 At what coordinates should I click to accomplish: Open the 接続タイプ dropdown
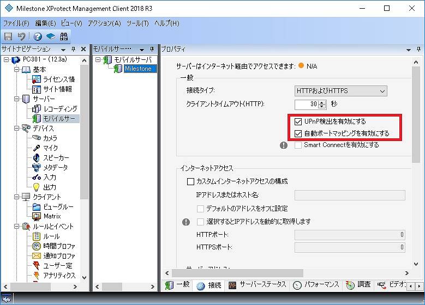click(340, 91)
